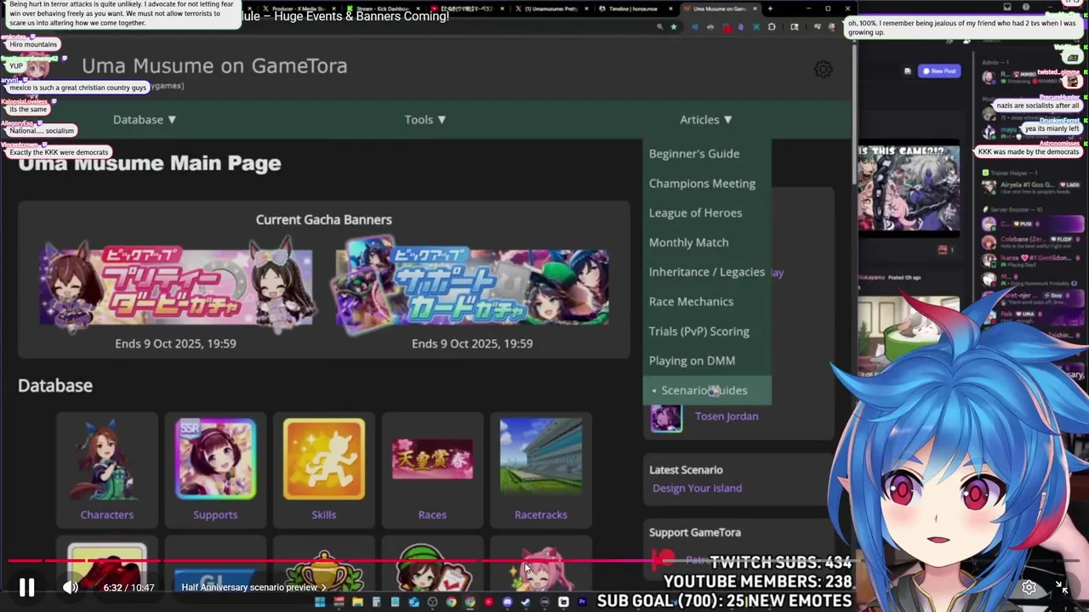Select Race Mechanics menu item

point(691,302)
